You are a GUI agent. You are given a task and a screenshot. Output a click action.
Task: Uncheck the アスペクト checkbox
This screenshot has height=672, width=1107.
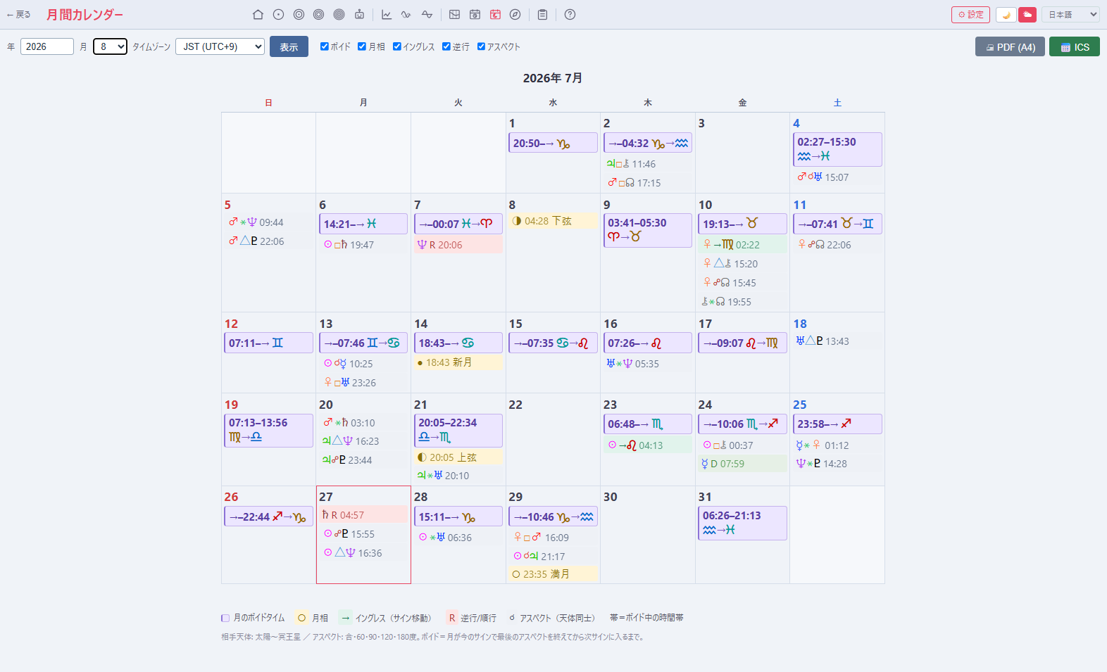point(482,46)
